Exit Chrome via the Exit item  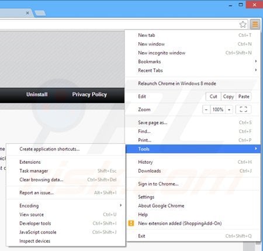193,236
